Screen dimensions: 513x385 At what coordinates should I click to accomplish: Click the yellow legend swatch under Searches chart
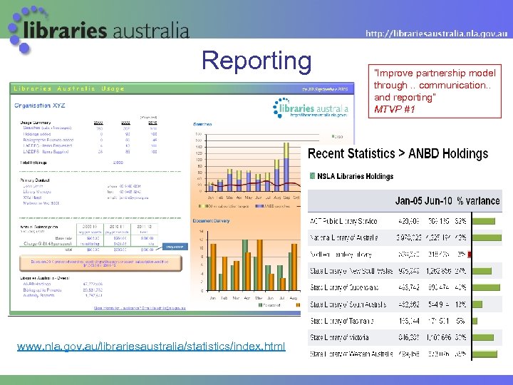[202, 206]
